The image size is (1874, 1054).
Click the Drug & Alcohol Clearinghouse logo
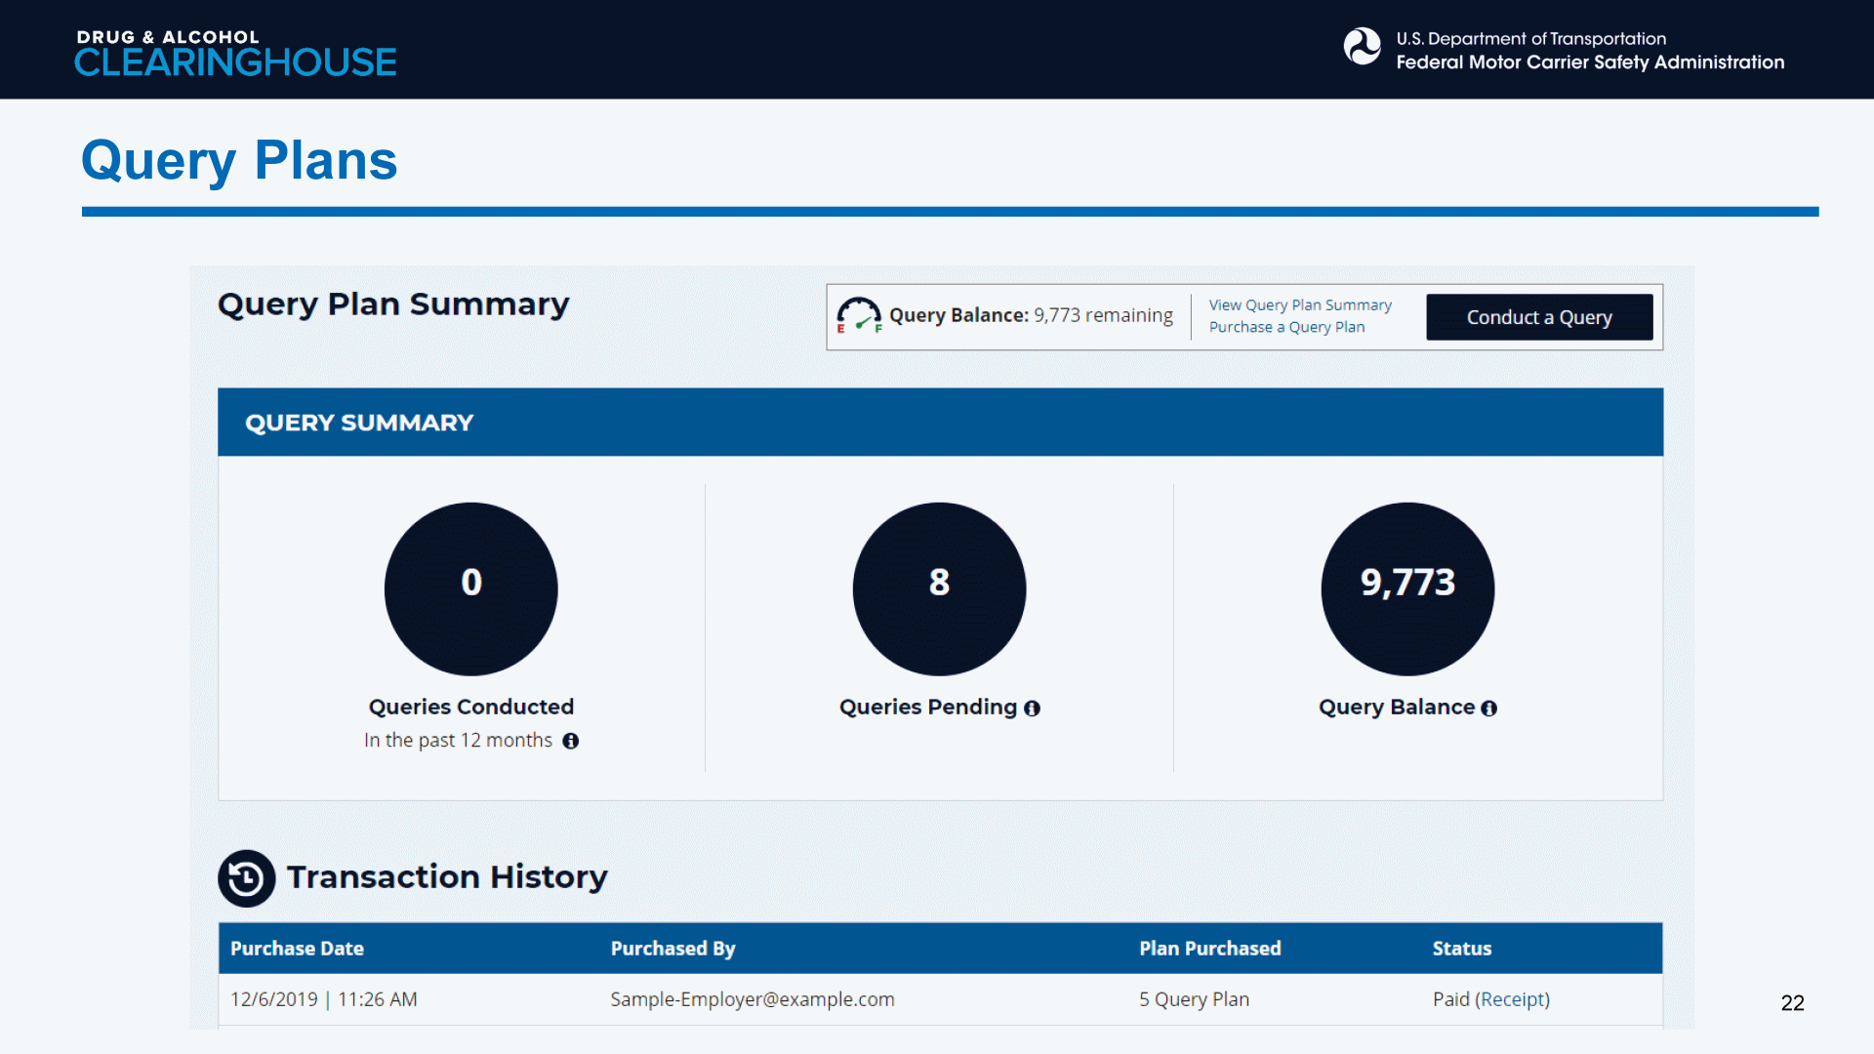coord(235,53)
